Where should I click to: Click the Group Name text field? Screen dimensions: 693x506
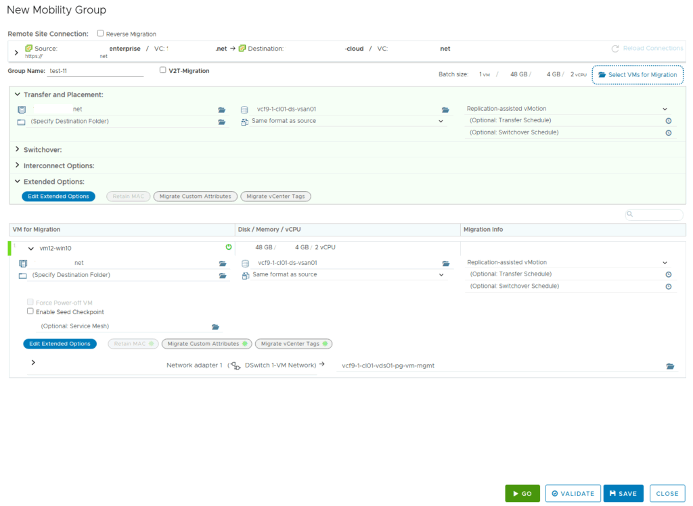95,71
